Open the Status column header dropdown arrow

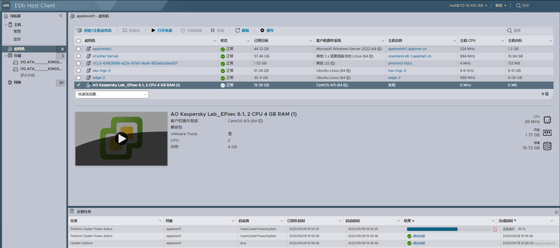pyautogui.click(x=248, y=41)
